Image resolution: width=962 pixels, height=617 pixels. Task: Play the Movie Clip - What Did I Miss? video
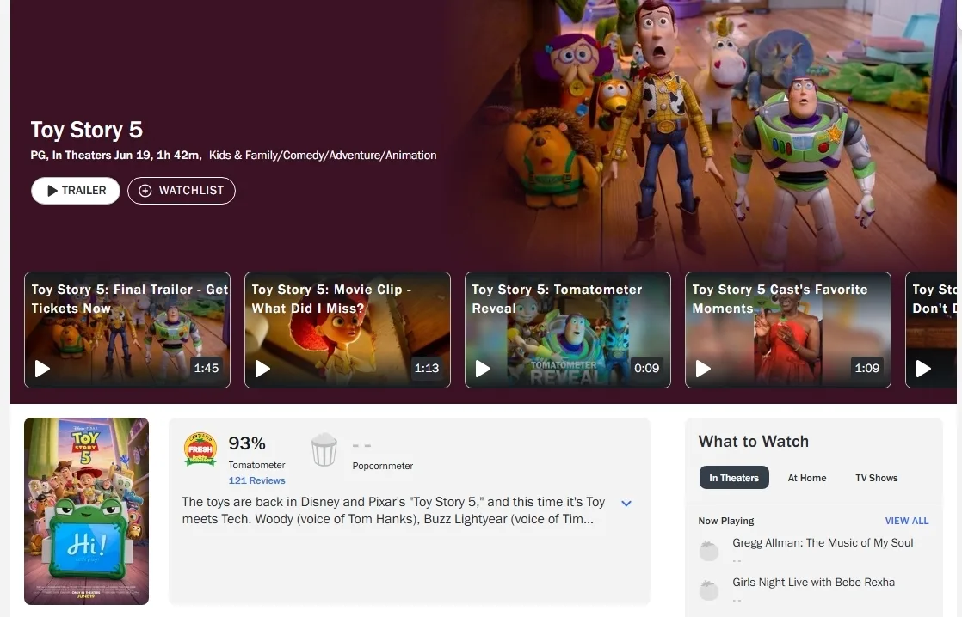(x=348, y=330)
